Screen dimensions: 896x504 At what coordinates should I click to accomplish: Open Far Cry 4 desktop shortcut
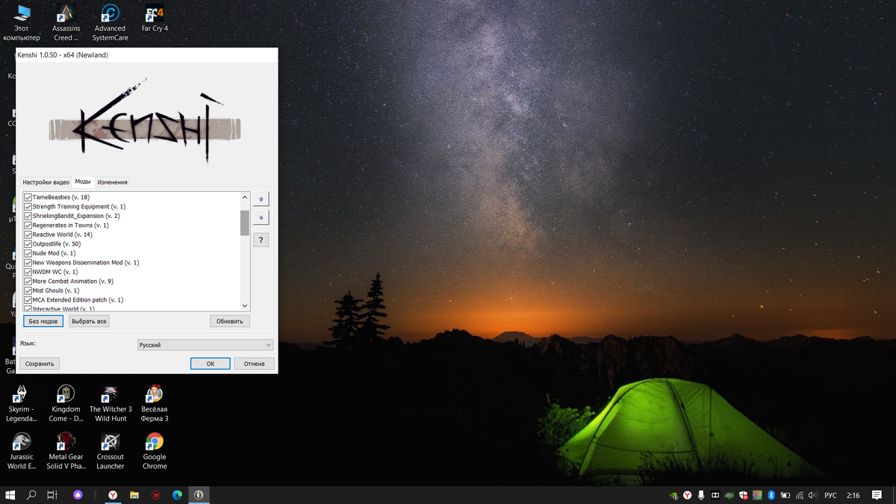[x=155, y=19]
